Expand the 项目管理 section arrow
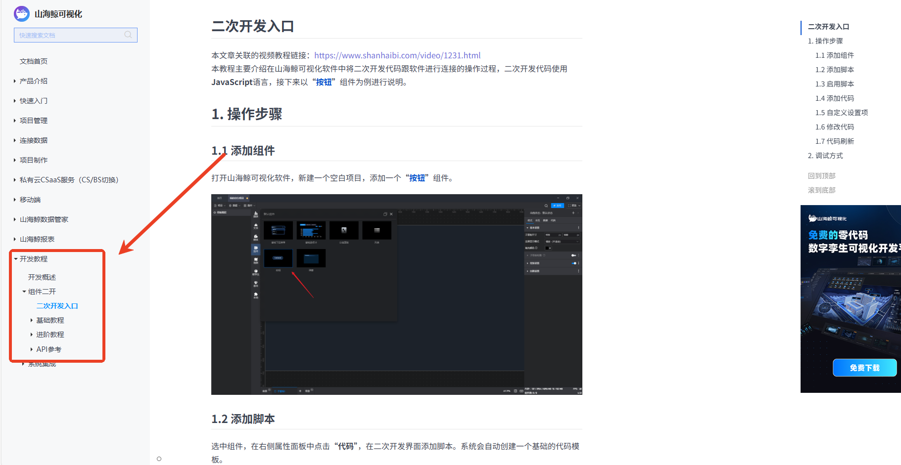 click(15, 121)
